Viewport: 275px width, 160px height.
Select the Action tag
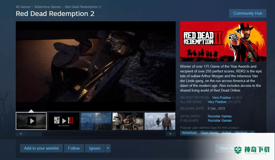pos(226,133)
